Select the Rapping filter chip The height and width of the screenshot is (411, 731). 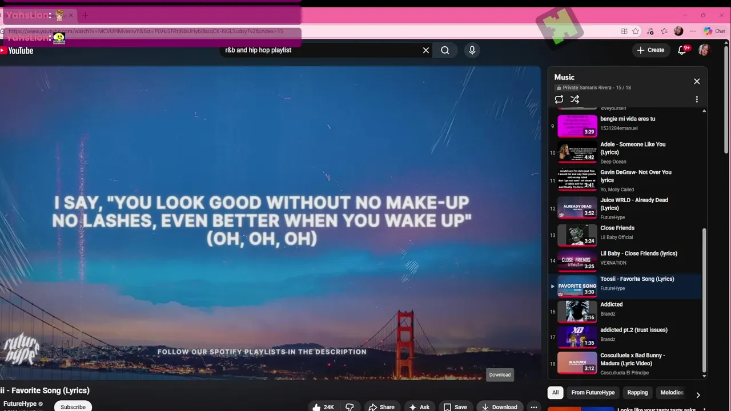[x=637, y=393]
